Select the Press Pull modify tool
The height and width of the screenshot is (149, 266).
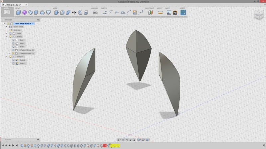(56, 12)
